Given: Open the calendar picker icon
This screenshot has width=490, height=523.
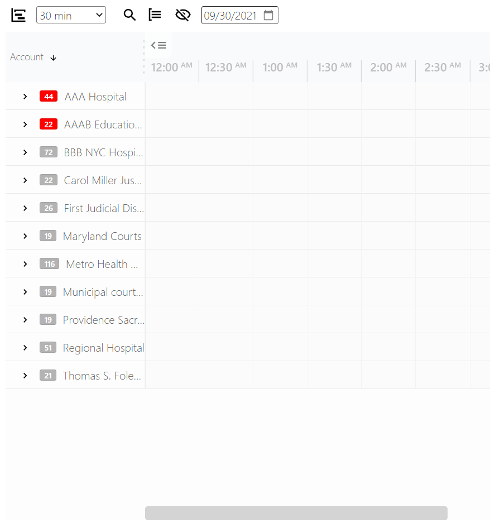Looking at the screenshot, I should [268, 15].
